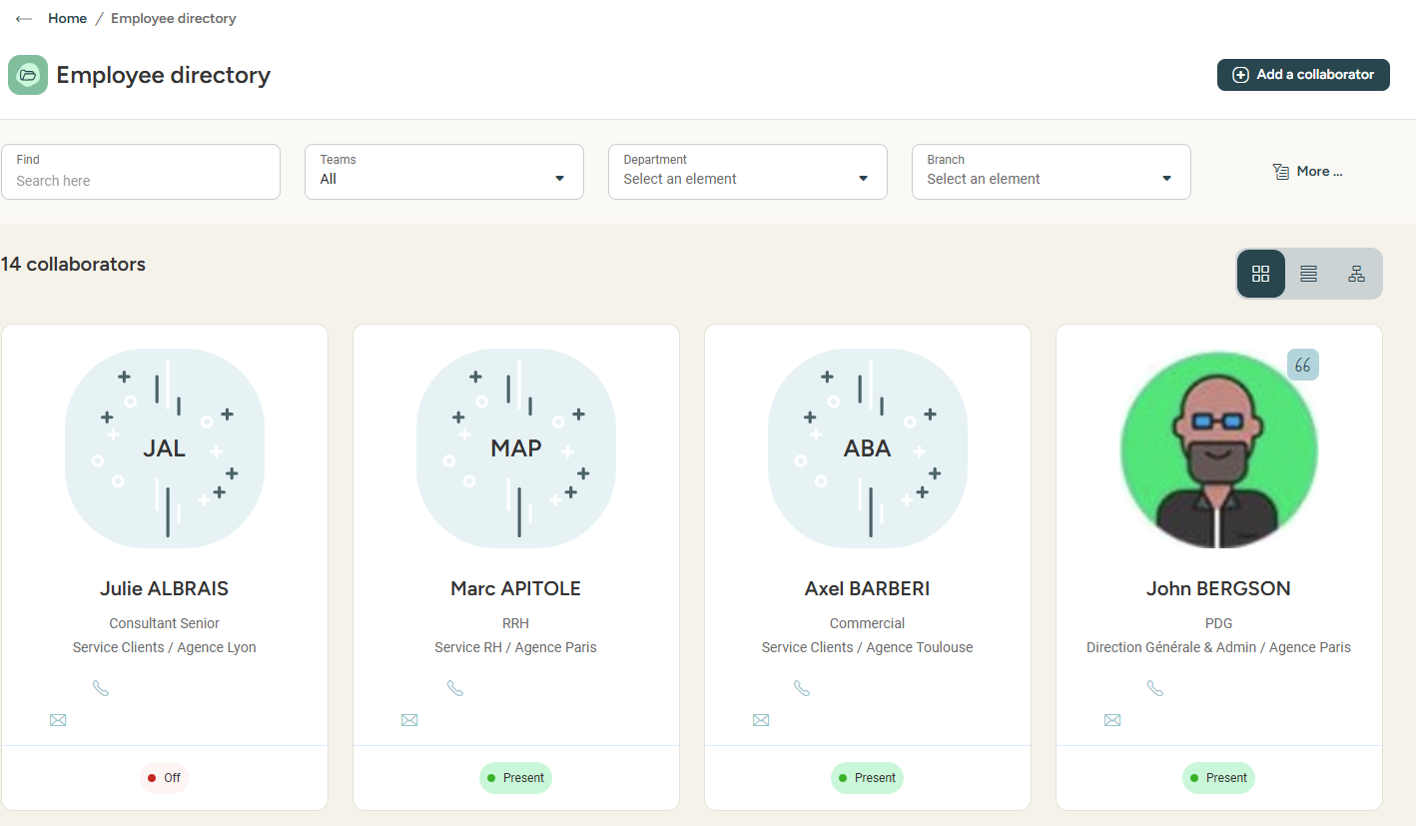Click the 'Employee directory' page heading
1416x826 pixels.
coord(164,75)
